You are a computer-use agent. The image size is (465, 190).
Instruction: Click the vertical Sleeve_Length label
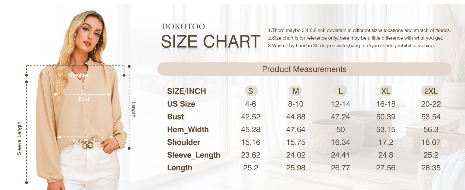click(x=19, y=138)
